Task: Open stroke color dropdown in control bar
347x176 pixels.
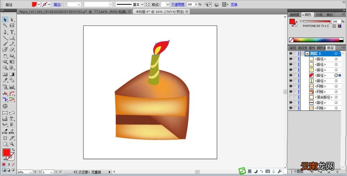Action: coord(49,5)
